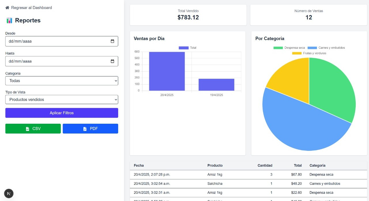Expand the Productos vendidos selector options

61,99
